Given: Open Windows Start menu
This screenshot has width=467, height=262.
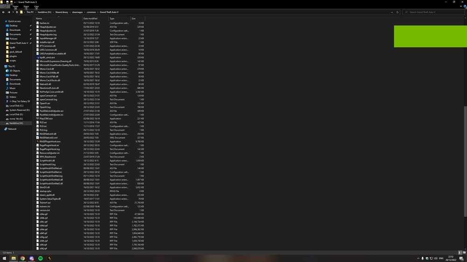Looking at the screenshot, I should [x=4, y=258].
